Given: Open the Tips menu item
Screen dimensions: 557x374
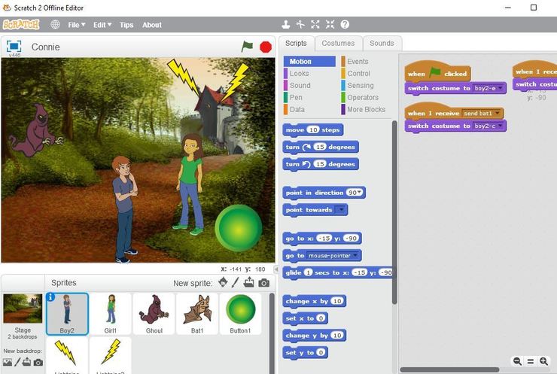Looking at the screenshot, I should click(126, 25).
